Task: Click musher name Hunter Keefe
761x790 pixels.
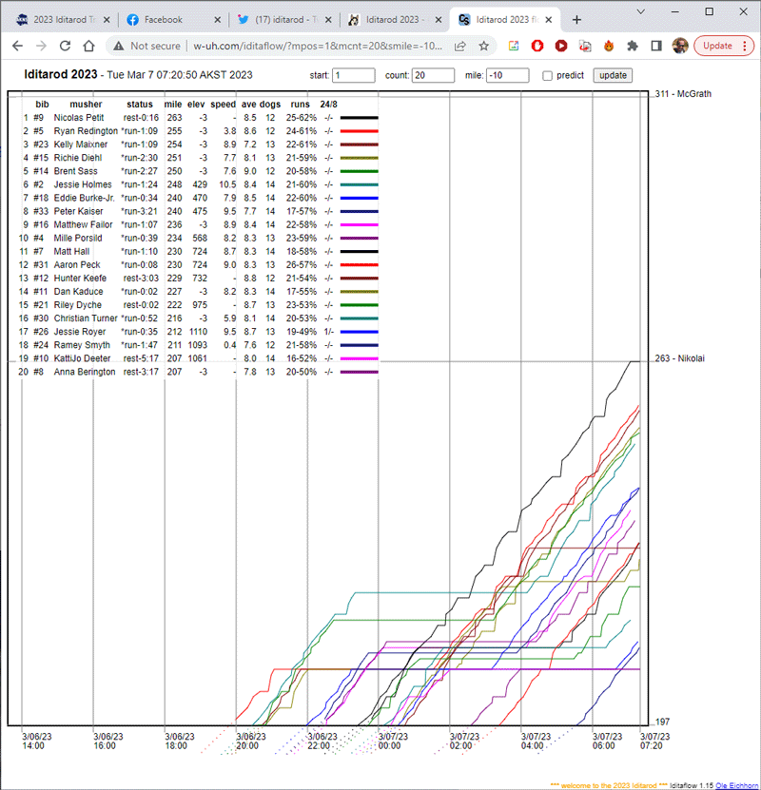Action: point(80,279)
